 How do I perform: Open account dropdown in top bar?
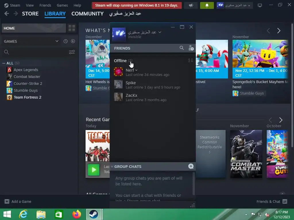tap(235, 5)
